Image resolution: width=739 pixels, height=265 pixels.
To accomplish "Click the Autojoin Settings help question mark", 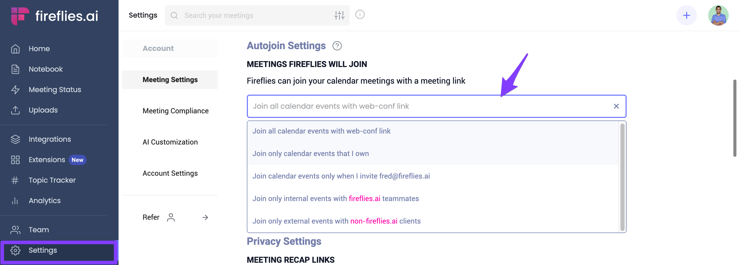I will 337,46.
